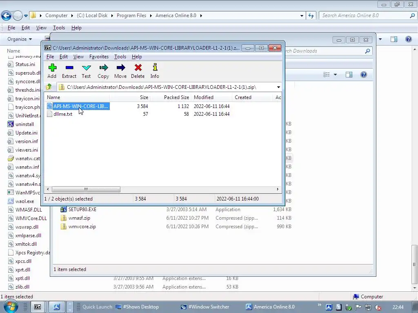Click the search magnifier in Downloads window
The width and height of the screenshot is (418, 313).
coord(367,51)
